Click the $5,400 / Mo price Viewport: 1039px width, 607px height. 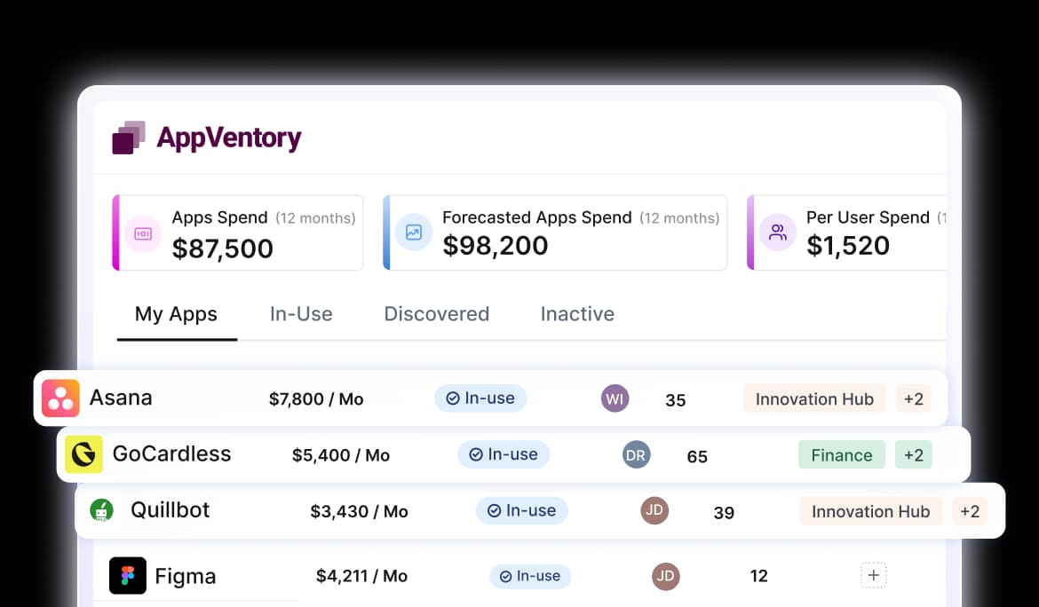(x=341, y=455)
